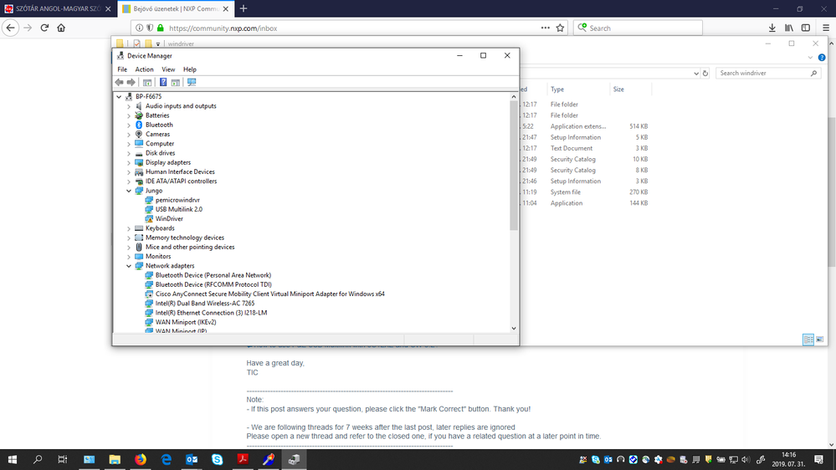The height and width of the screenshot is (470, 836).
Task: Select Bluetooth Device (RFCOMM Protocol TDI)
Action: pos(213,284)
